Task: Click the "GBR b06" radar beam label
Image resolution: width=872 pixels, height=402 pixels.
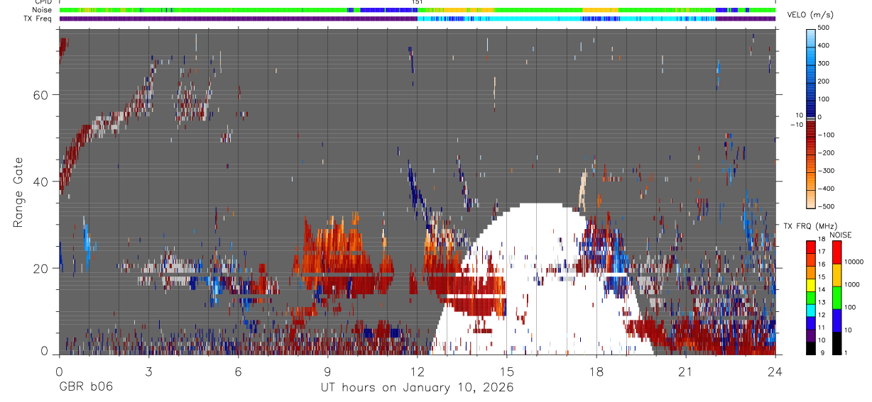Action: (x=85, y=387)
